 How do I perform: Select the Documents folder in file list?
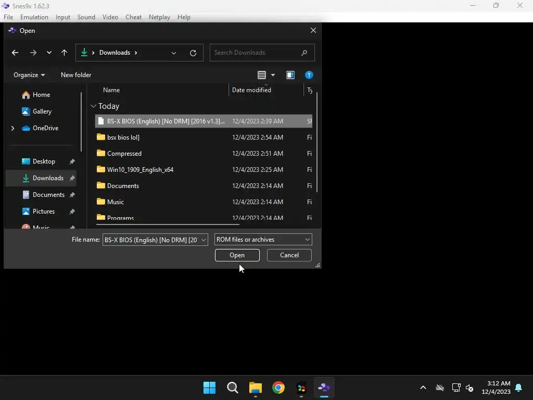(x=204, y=186)
